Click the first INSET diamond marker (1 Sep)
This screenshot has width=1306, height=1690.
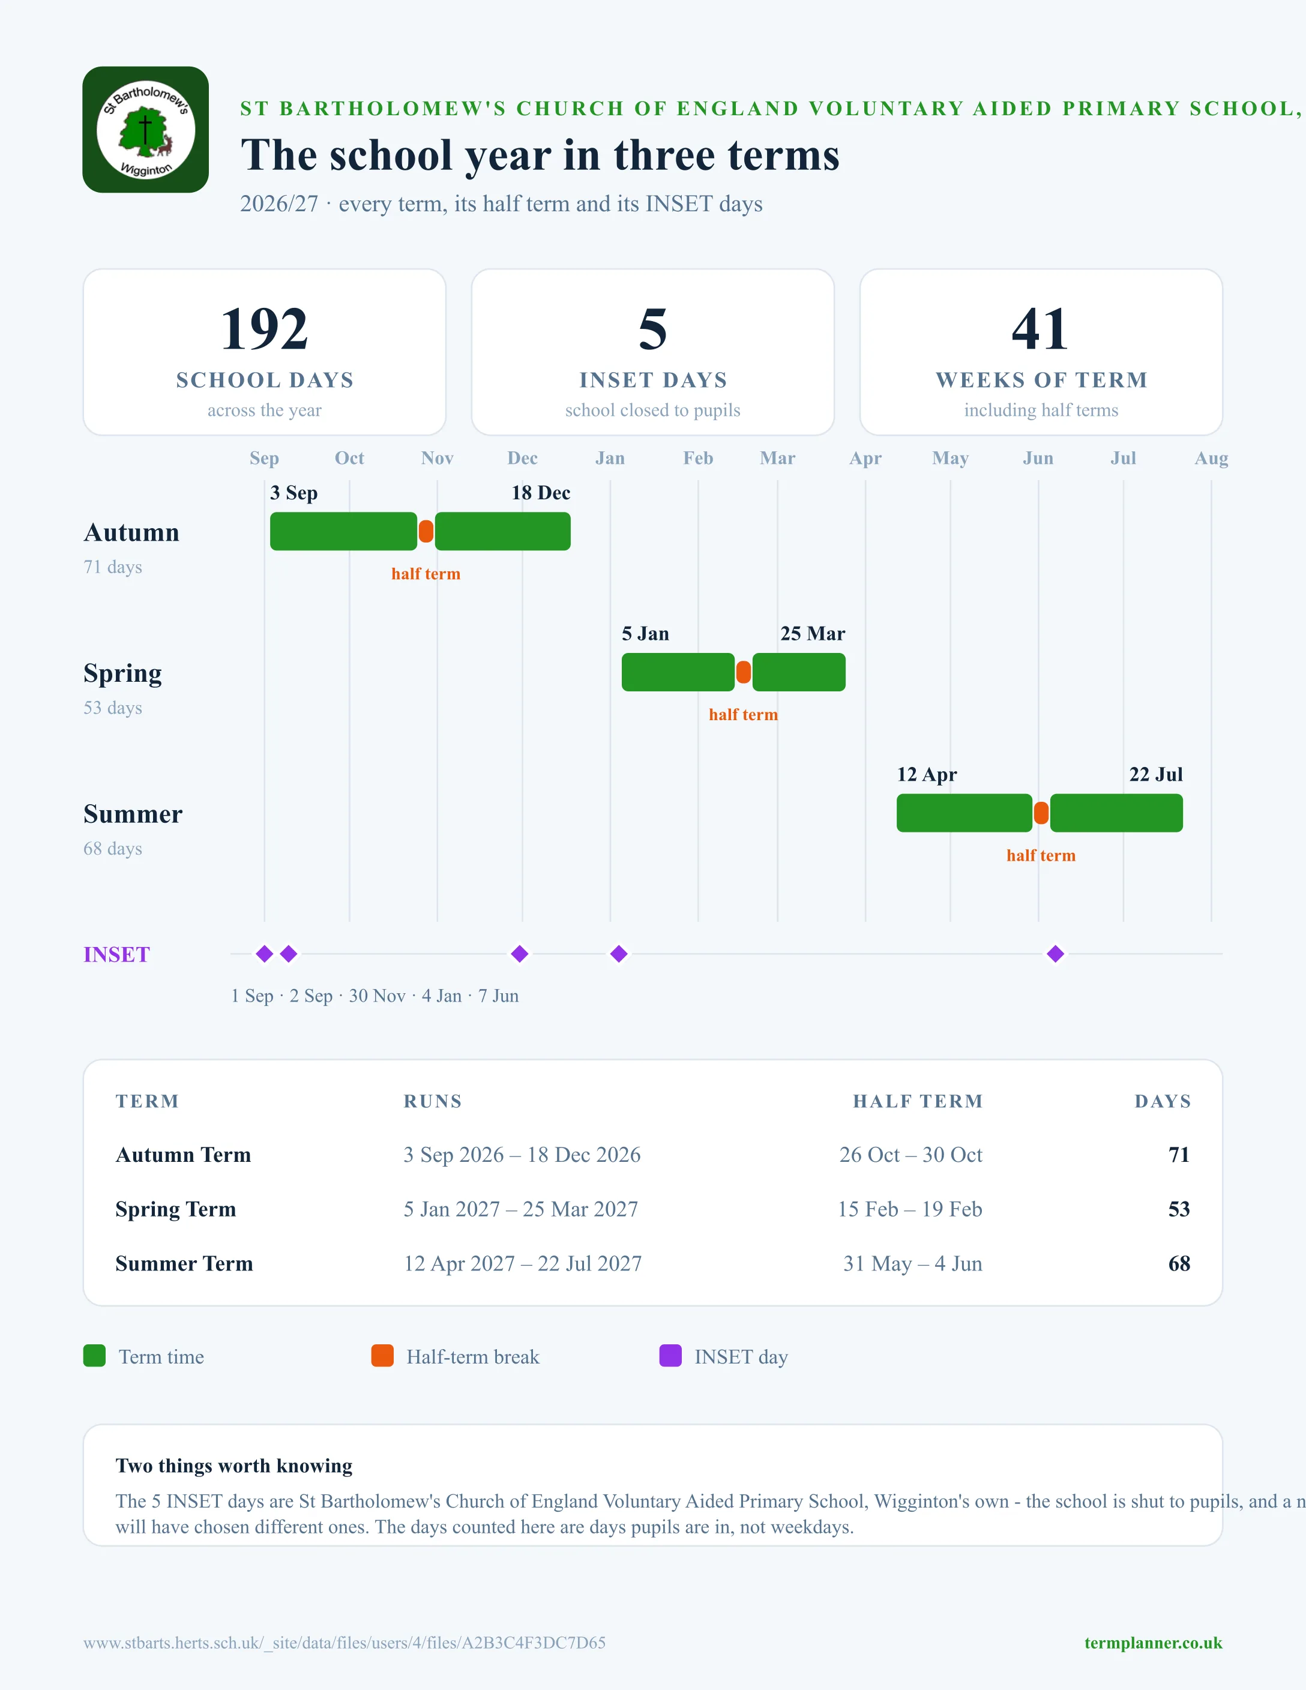click(265, 954)
